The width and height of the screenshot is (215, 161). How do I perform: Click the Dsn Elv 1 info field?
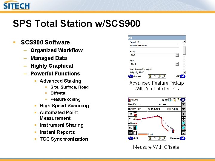click(x=142, y=104)
